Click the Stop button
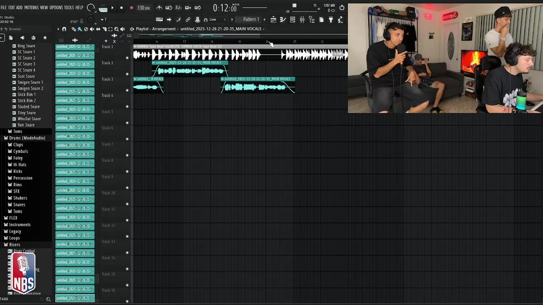This screenshot has height=305, width=543. [x=121, y=8]
